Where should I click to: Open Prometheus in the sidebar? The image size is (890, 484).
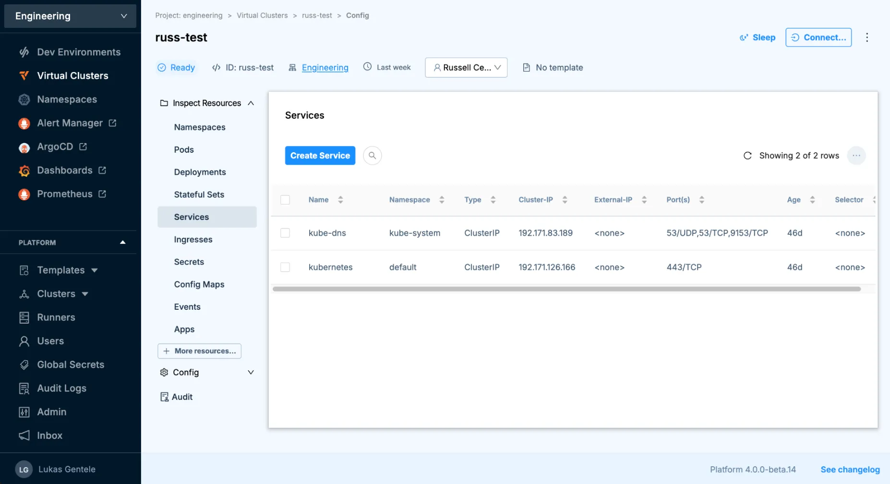point(65,194)
